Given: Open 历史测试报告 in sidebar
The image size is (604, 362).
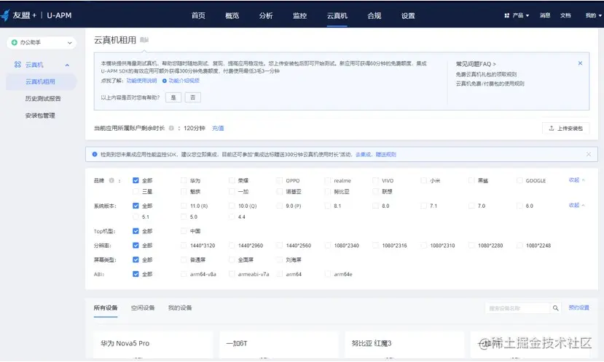Looking at the screenshot, I should pos(43,98).
